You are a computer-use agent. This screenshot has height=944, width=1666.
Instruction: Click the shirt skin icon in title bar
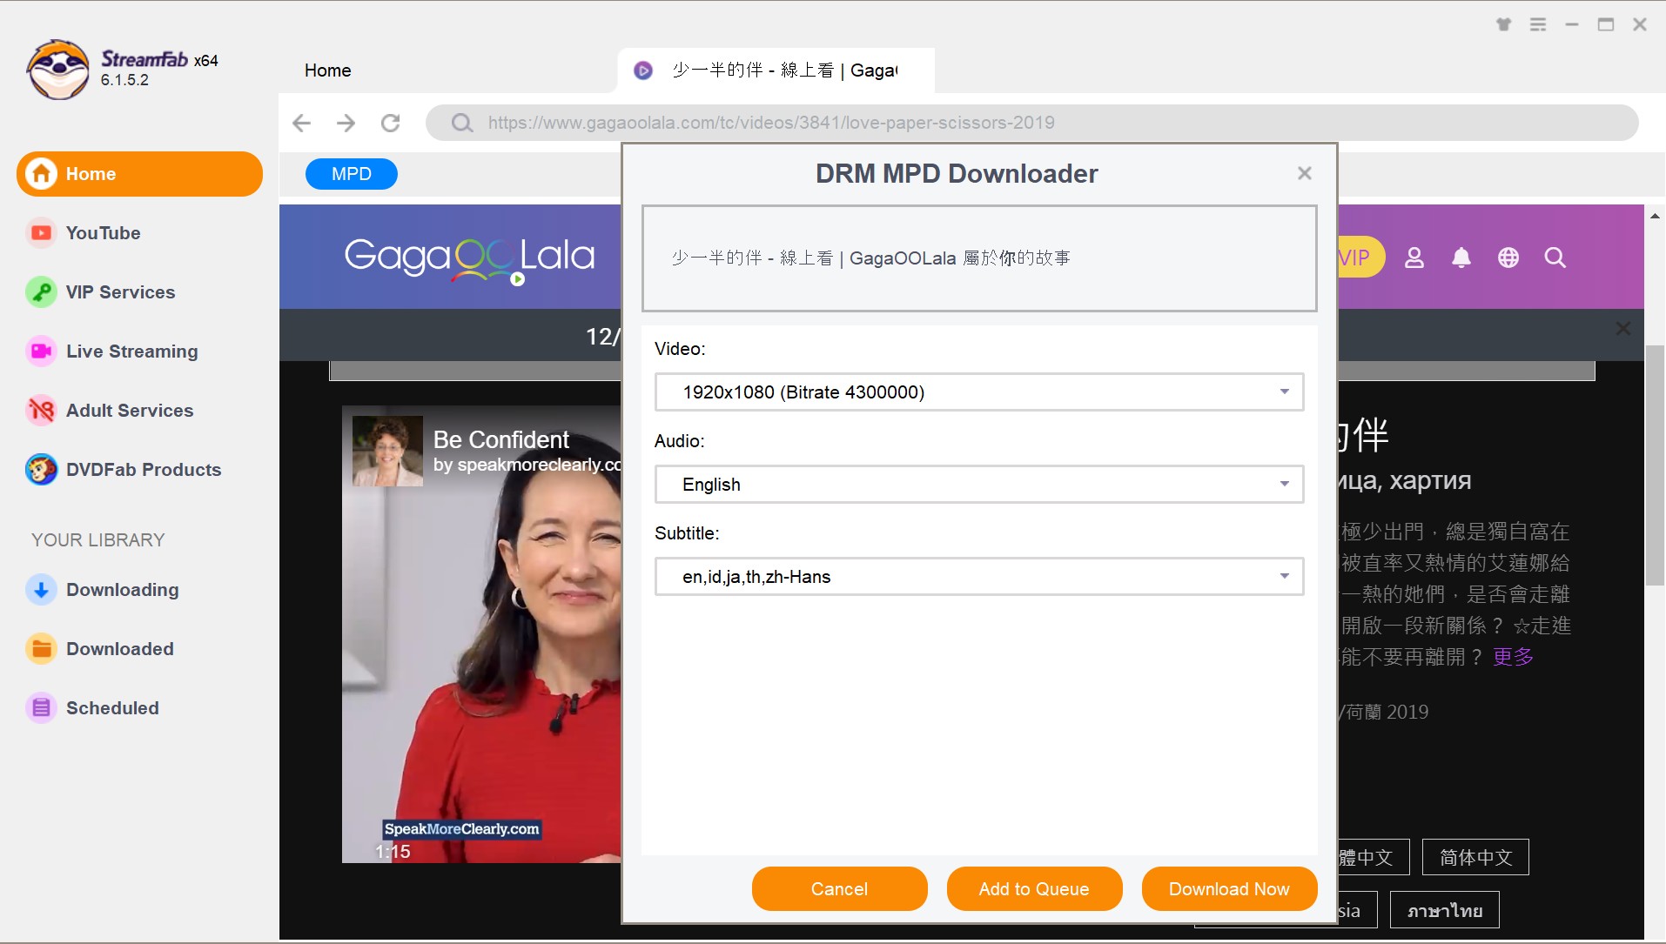pos(1503,24)
